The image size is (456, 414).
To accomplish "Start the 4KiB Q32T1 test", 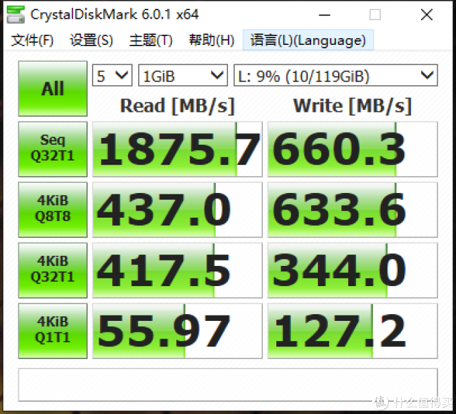I will pyautogui.click(x=52, y=270).
